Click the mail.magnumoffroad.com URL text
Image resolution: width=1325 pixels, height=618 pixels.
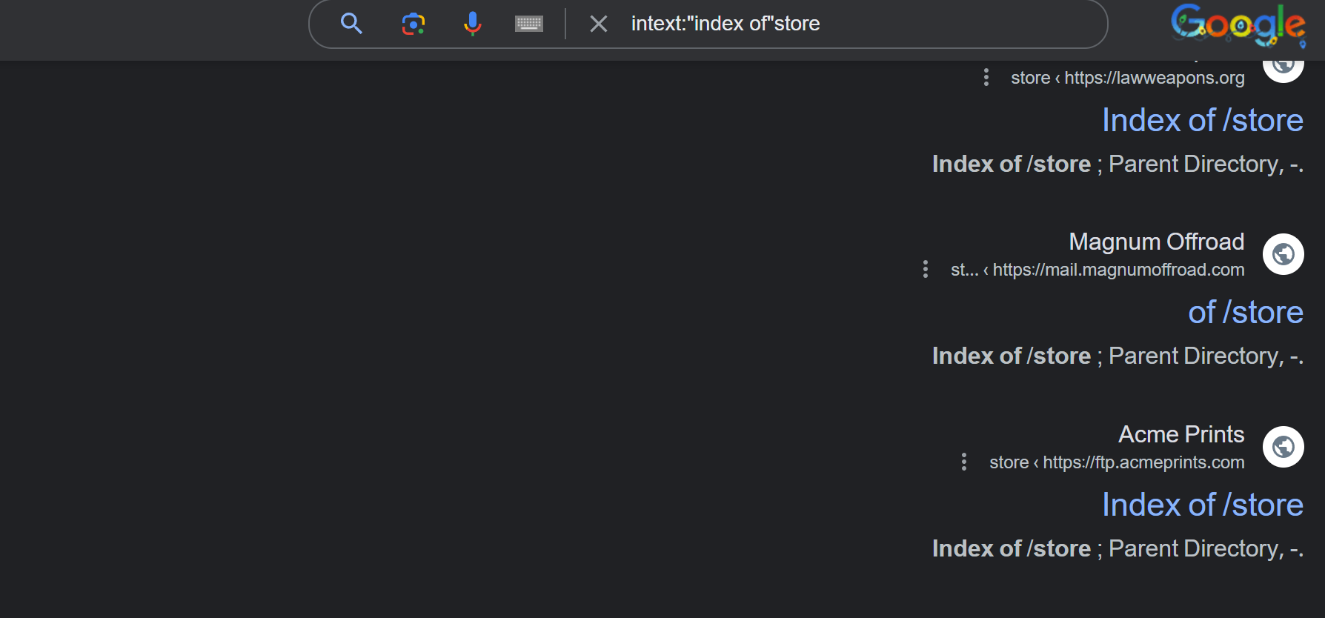[x=1118, y=270]
